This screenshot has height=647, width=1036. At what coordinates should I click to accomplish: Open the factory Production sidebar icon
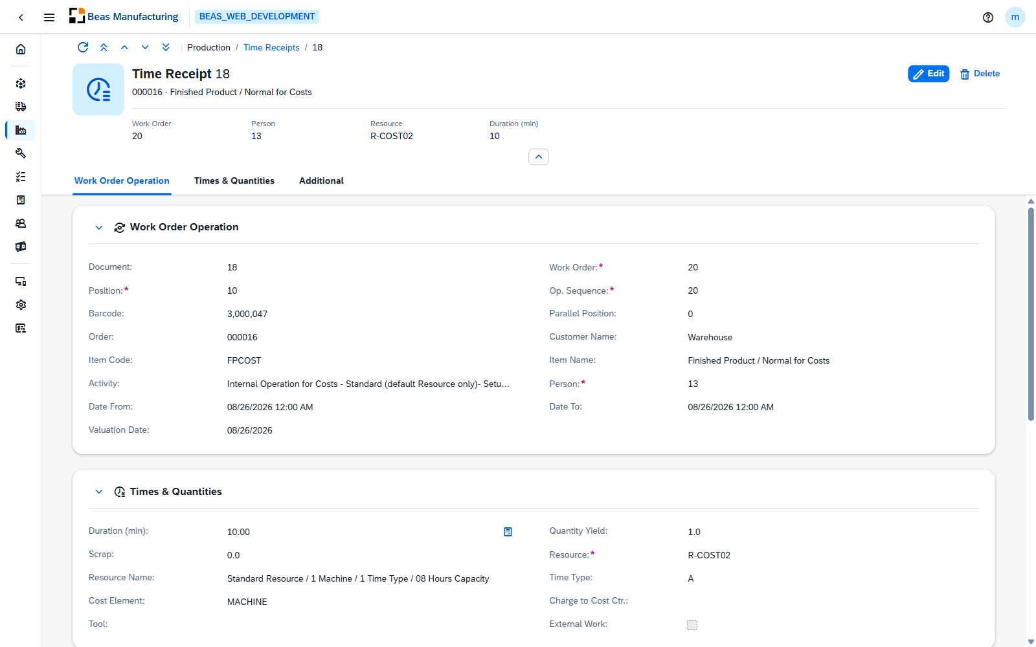pos(21,130)
